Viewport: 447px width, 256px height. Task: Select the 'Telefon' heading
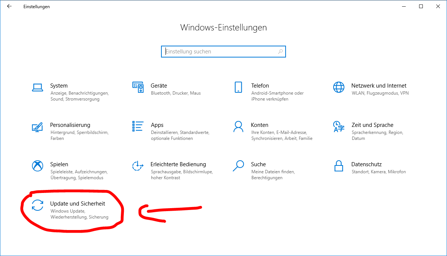260,86
